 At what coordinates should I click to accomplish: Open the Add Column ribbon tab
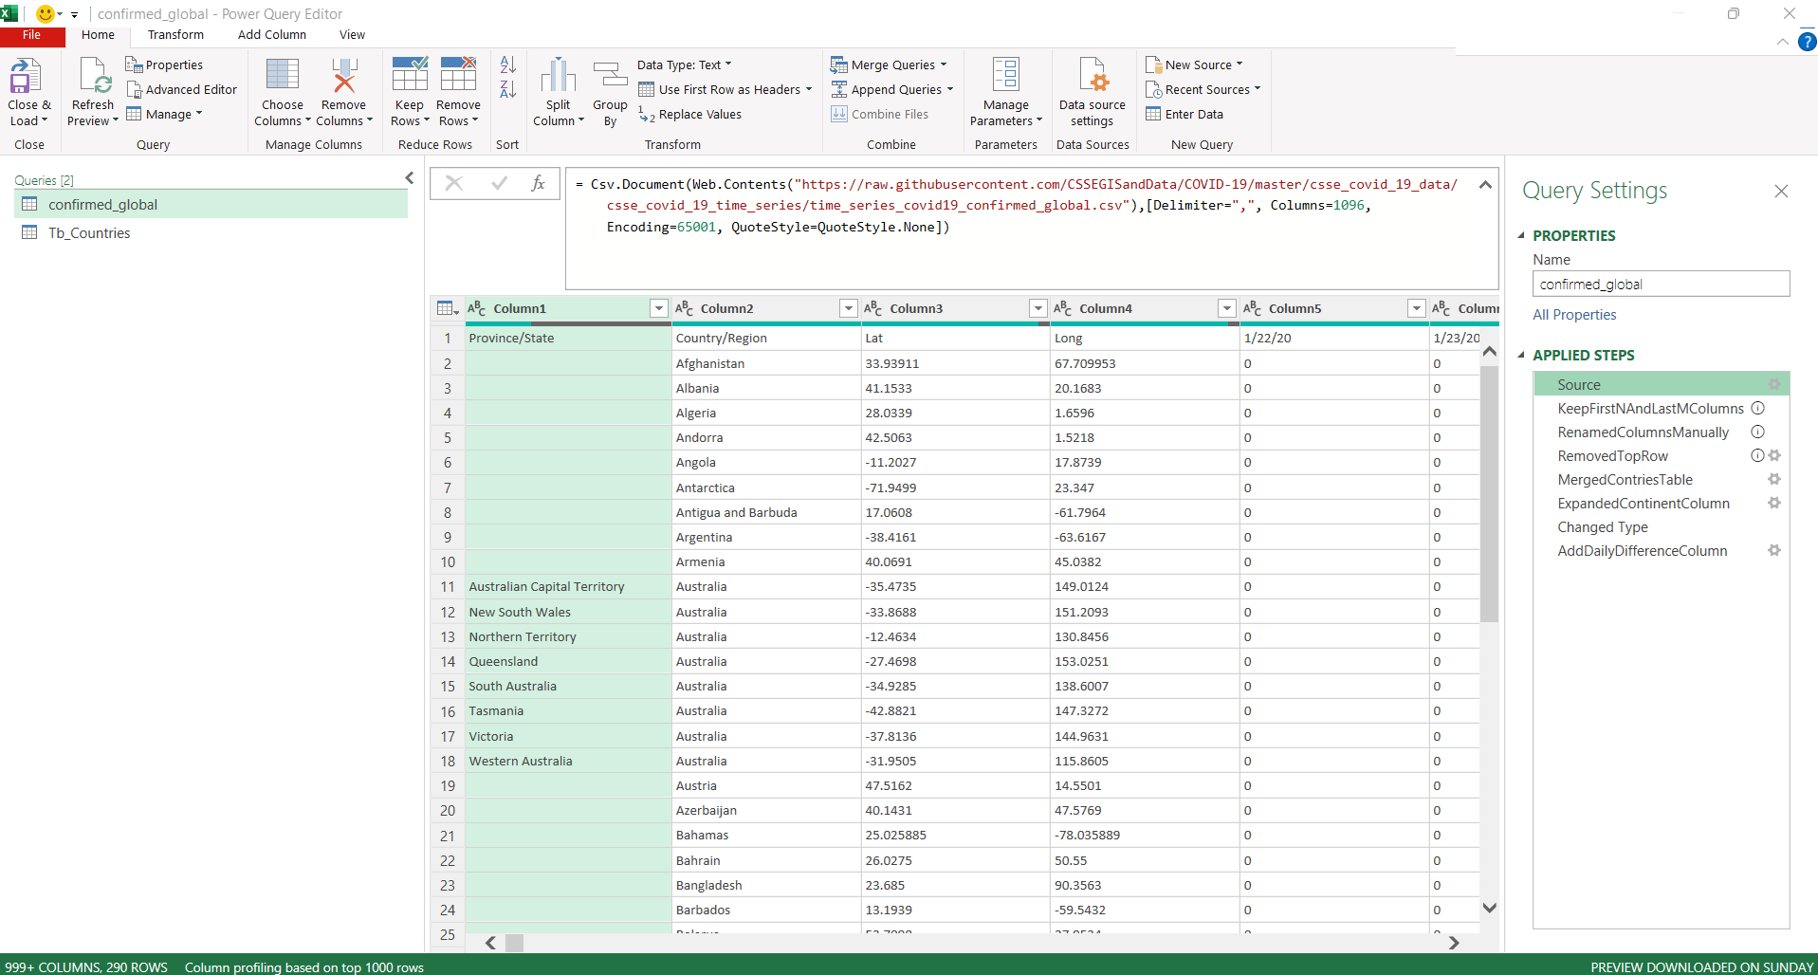pos(272,34)
